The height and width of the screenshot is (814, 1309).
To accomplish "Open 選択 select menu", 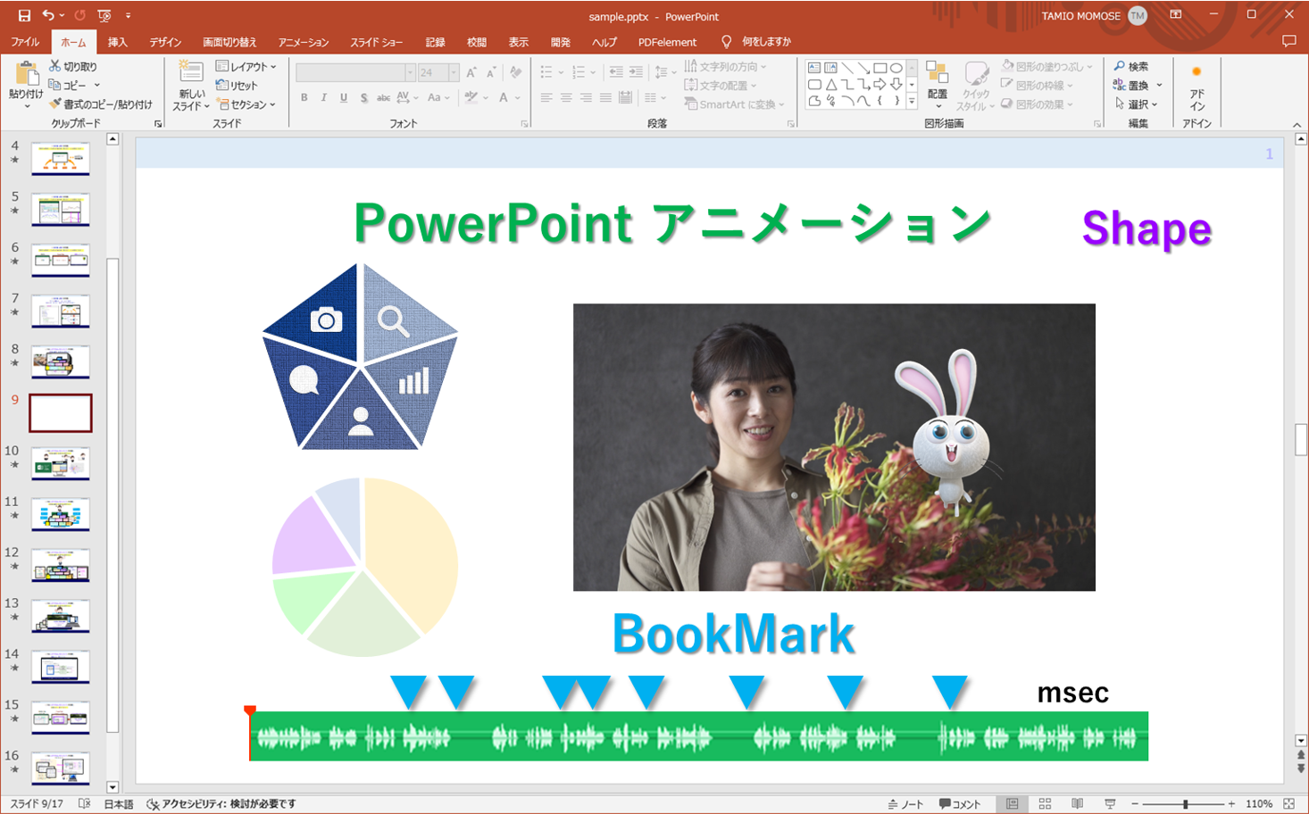I will [x=1135, y=104].
